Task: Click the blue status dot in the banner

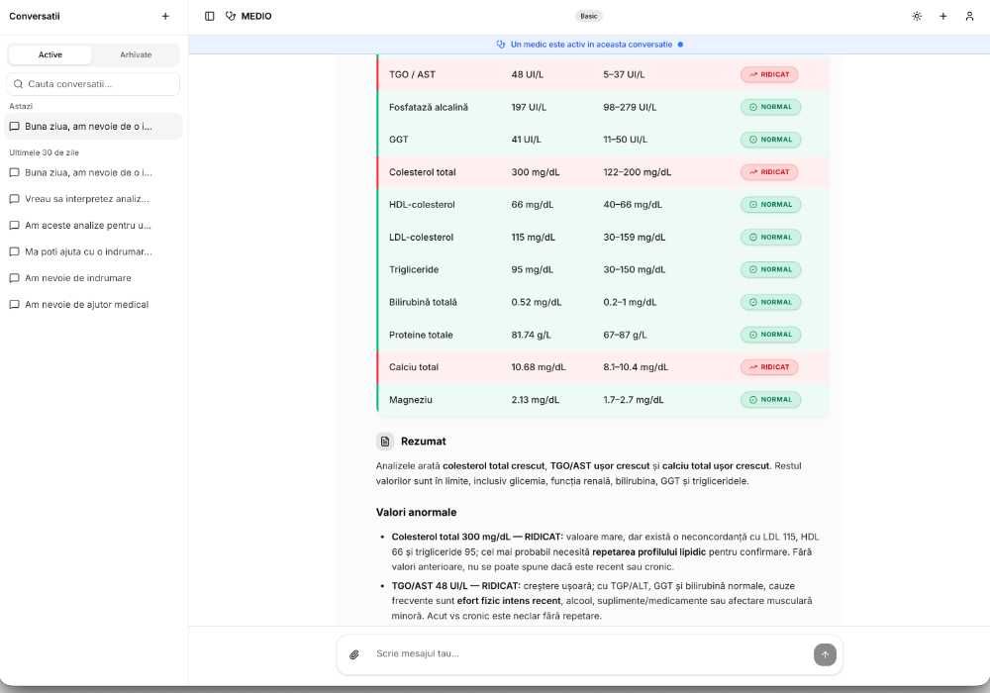Action: pos(680,45)
